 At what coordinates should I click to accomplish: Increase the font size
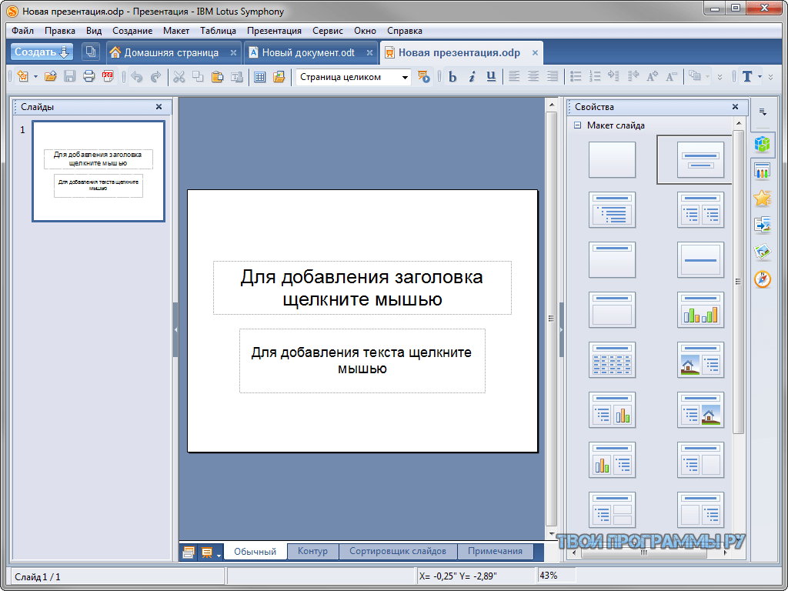pos(652,77)
